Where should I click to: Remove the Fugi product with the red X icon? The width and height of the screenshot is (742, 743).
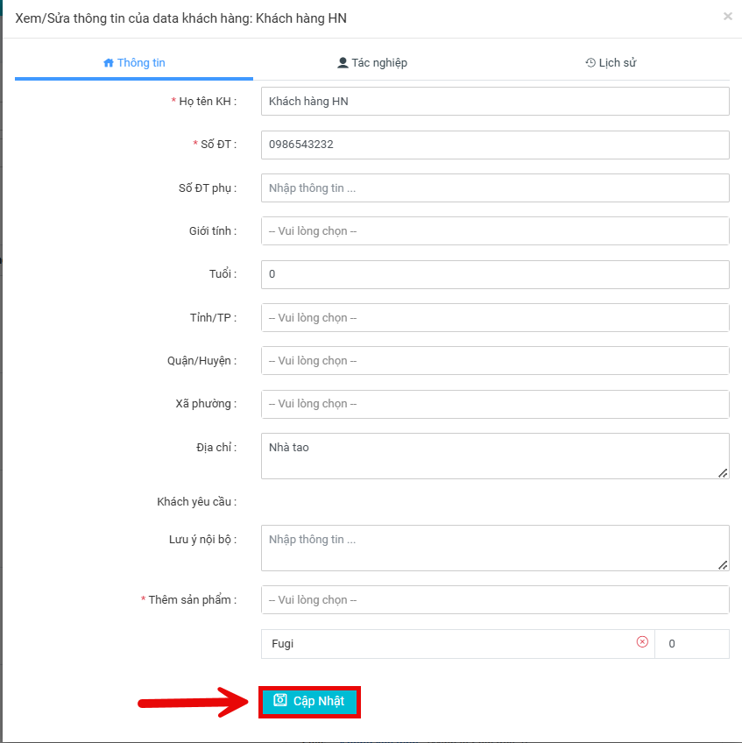[642, 642]
